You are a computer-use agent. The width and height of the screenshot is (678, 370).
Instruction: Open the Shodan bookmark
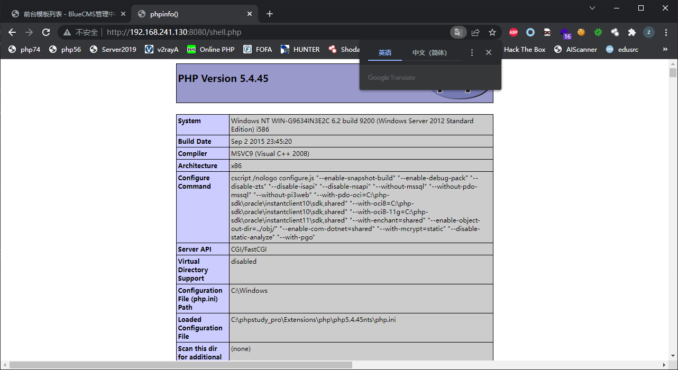(344, 50)
